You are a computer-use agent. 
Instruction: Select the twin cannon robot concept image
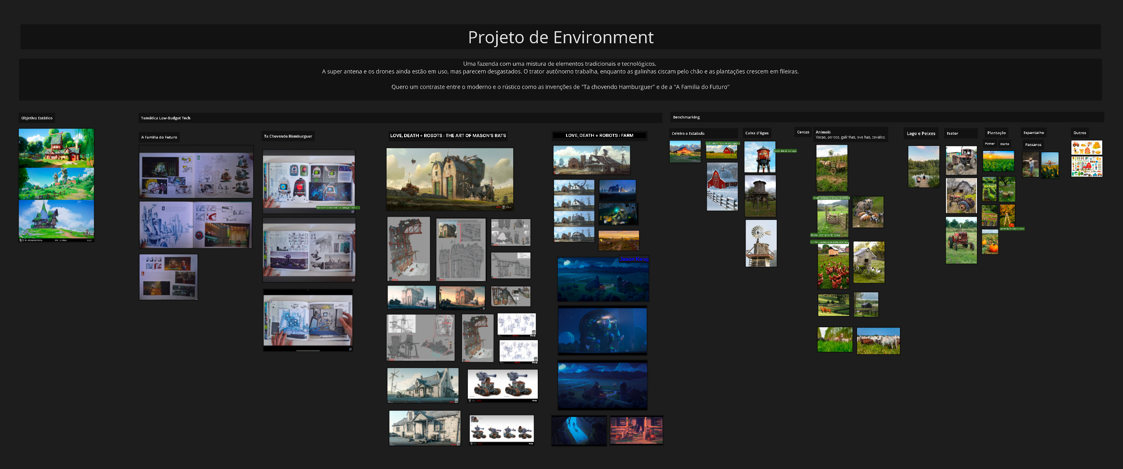tap(503, 385)
